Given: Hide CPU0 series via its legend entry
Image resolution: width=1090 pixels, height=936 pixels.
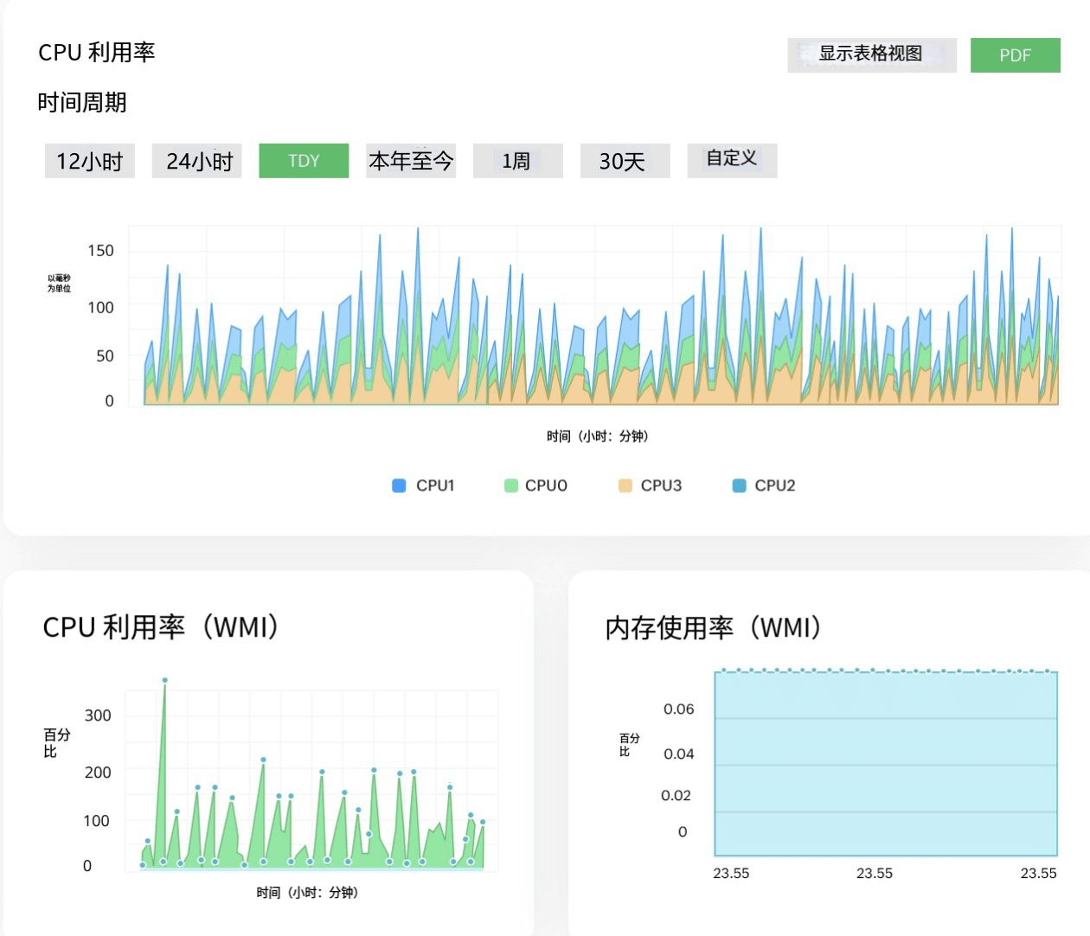Looking at the screenshot, I should click(546, 485).
